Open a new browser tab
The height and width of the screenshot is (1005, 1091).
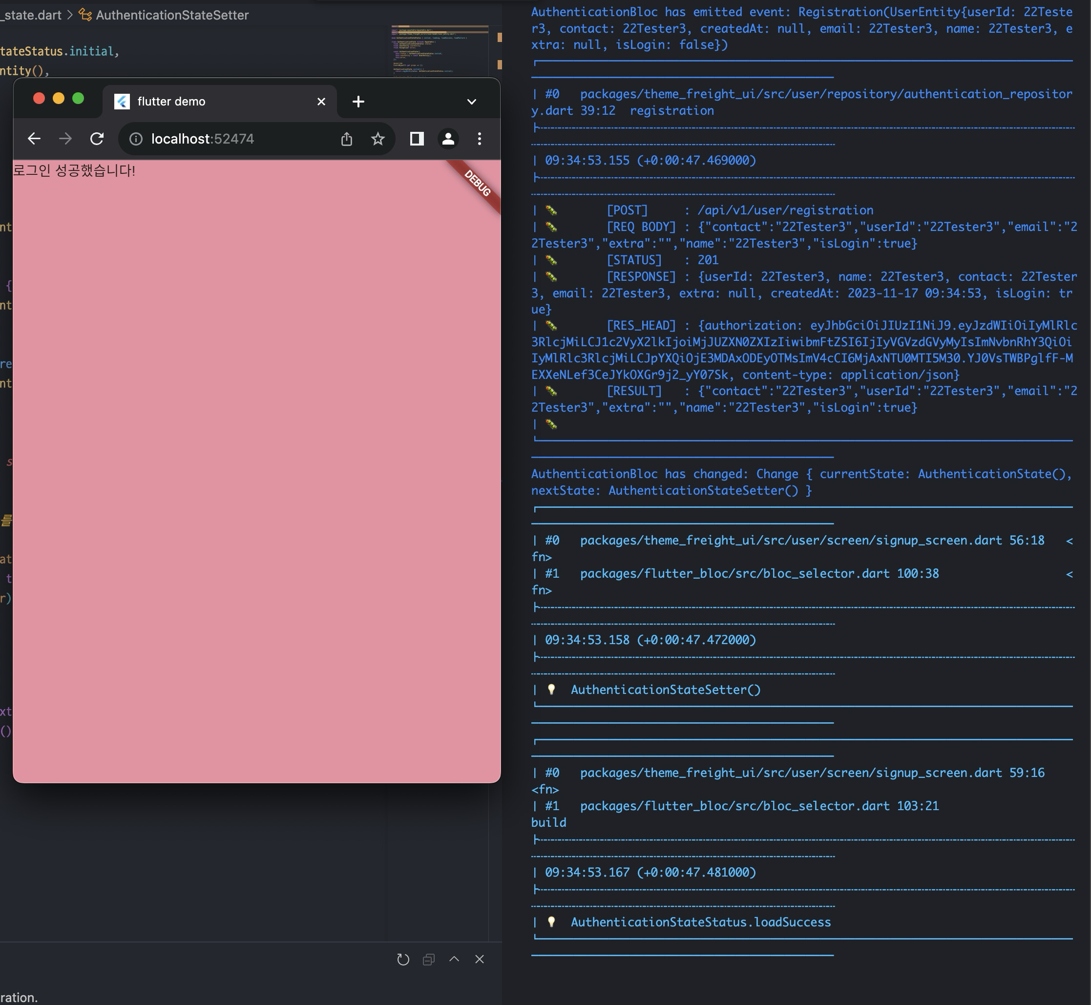click(x=358, y=102)
